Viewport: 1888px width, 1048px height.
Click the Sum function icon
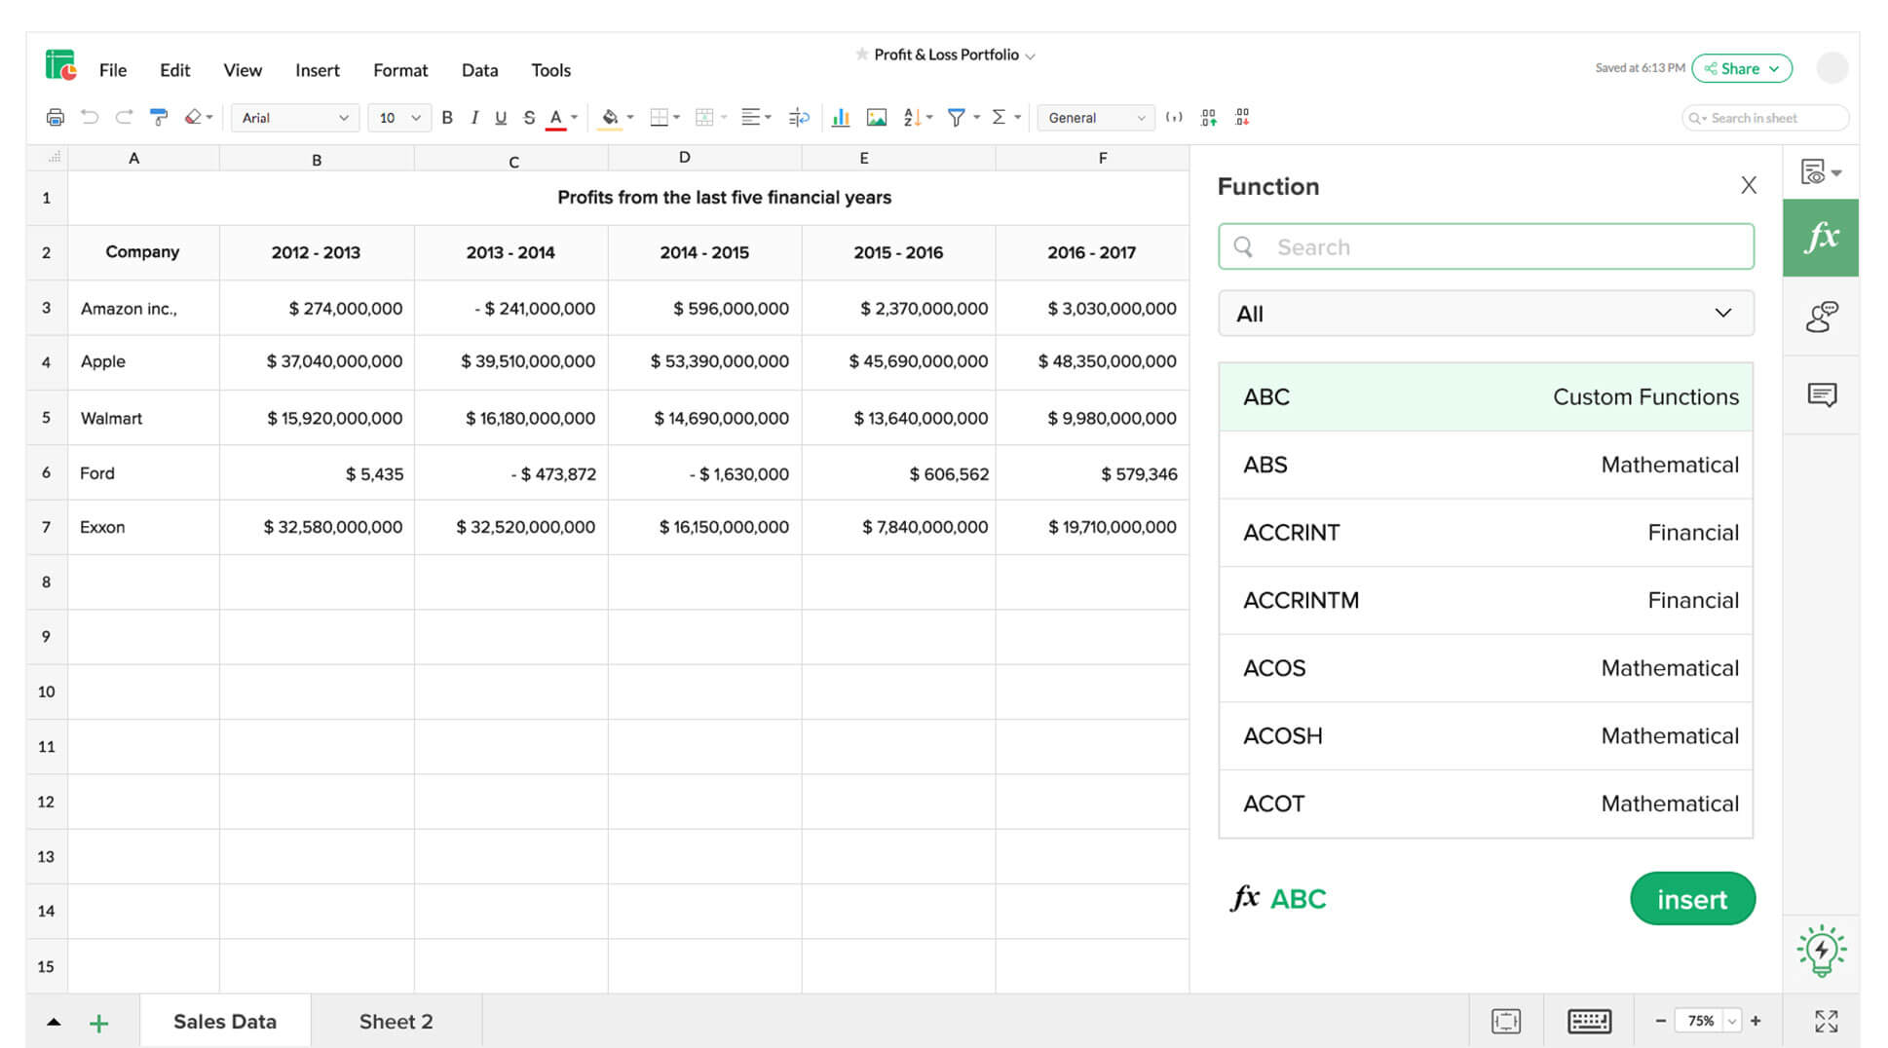[1000, 117]
